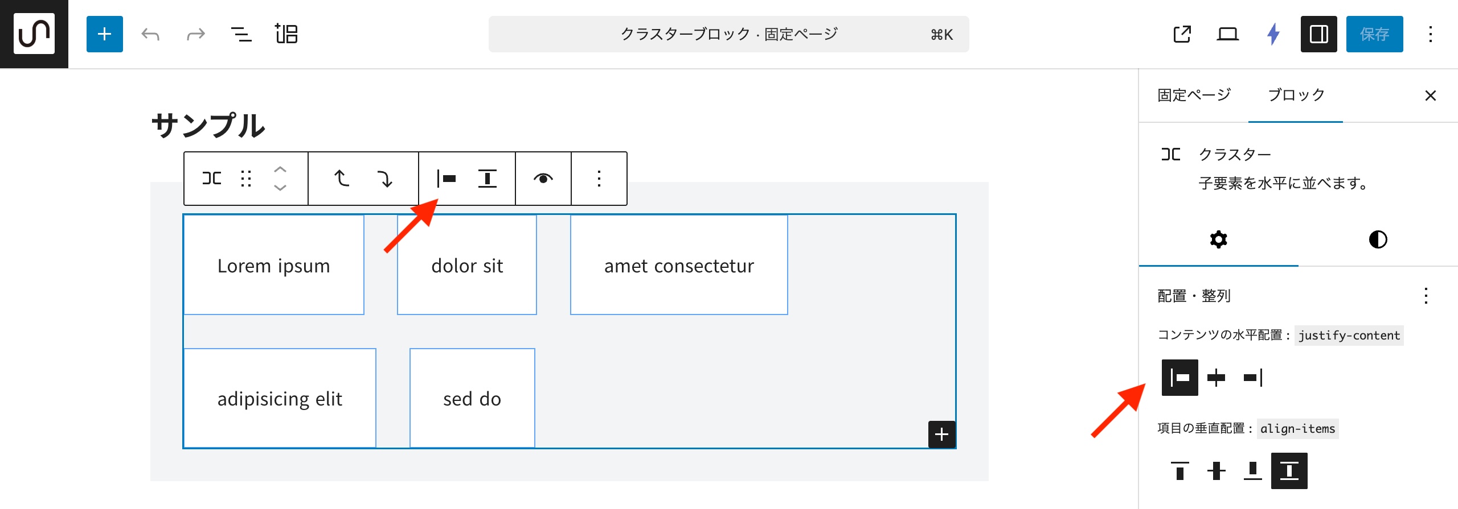The image size is (1458, 509).
Task: Open 配置・整列 panel options menu
Action: (x=1426, y=296)
